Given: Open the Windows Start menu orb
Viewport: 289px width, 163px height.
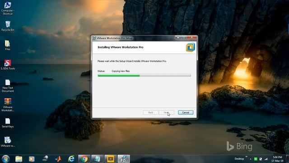Looking at the screenshot, I should coord(5,159).
